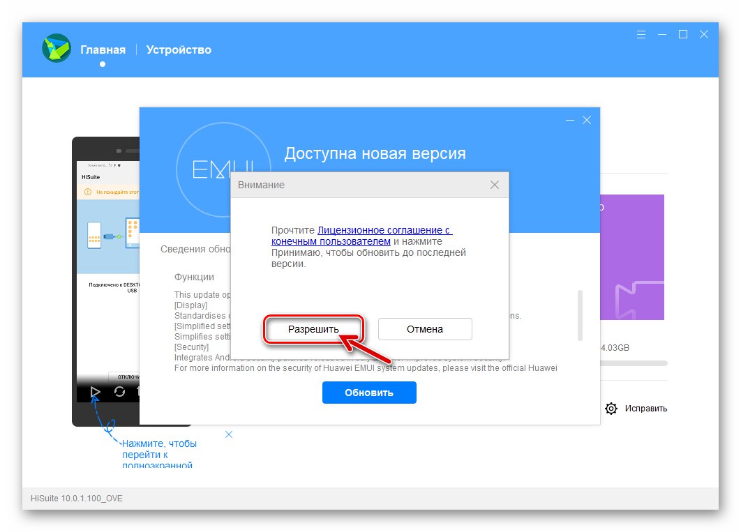Click the HiSuite logo icon

click(x=57, y=48)
